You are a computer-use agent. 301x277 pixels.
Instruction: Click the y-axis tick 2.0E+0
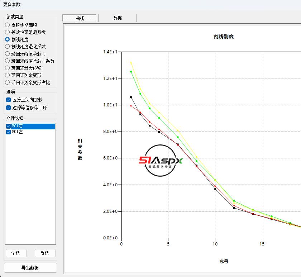(110, 211)
